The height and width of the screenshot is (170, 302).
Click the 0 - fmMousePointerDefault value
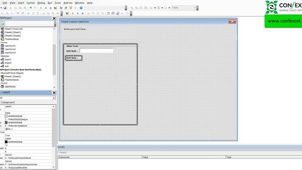pos(18,158)
